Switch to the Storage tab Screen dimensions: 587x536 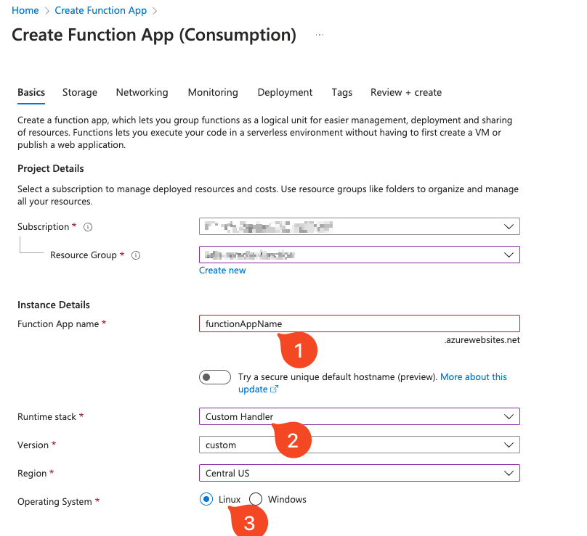(x=80, y=92)
